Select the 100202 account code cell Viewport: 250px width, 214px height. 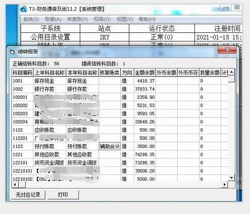click(23, 106)
